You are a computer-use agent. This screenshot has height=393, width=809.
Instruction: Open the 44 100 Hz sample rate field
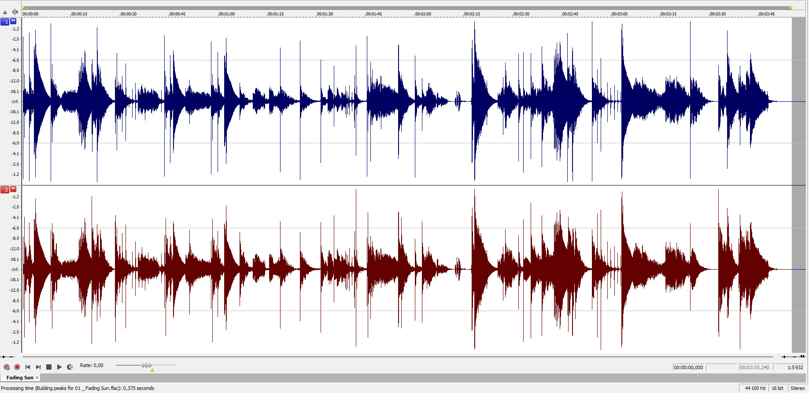click(755, 388)
